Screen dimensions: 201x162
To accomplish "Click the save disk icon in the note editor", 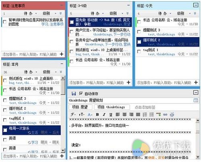I will point(74,93).
